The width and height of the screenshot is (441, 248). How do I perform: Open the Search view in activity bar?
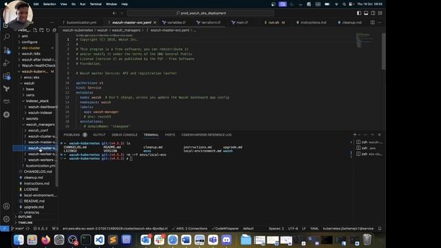(6, 37)
